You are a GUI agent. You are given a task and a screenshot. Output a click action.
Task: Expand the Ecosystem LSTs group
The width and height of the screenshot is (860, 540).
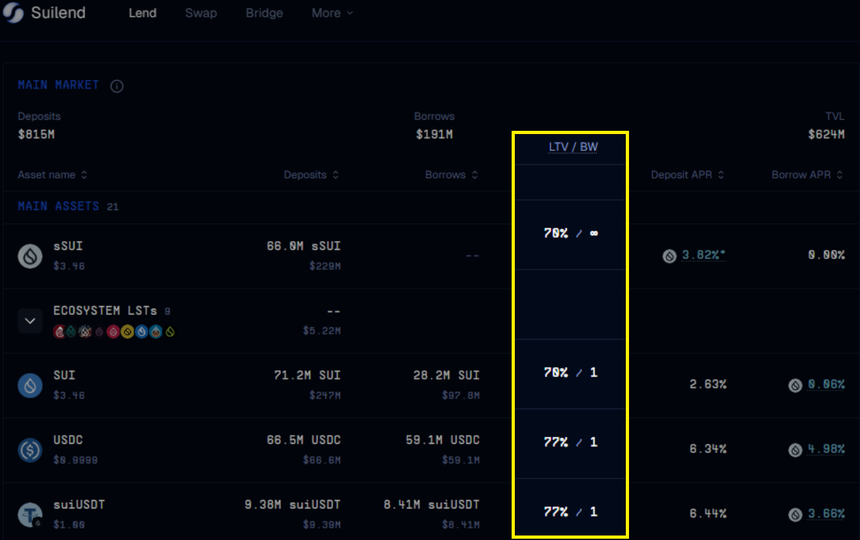pos(30,320)
